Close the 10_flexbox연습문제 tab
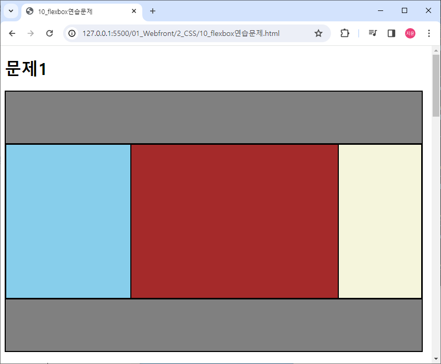This screenshot has height=364, width=441. 134,11
